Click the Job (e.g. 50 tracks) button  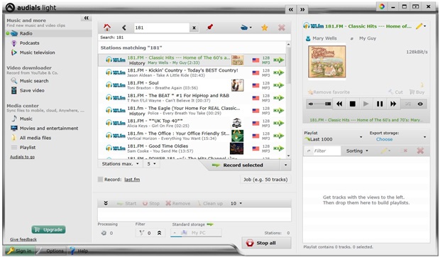coord(265,180)
